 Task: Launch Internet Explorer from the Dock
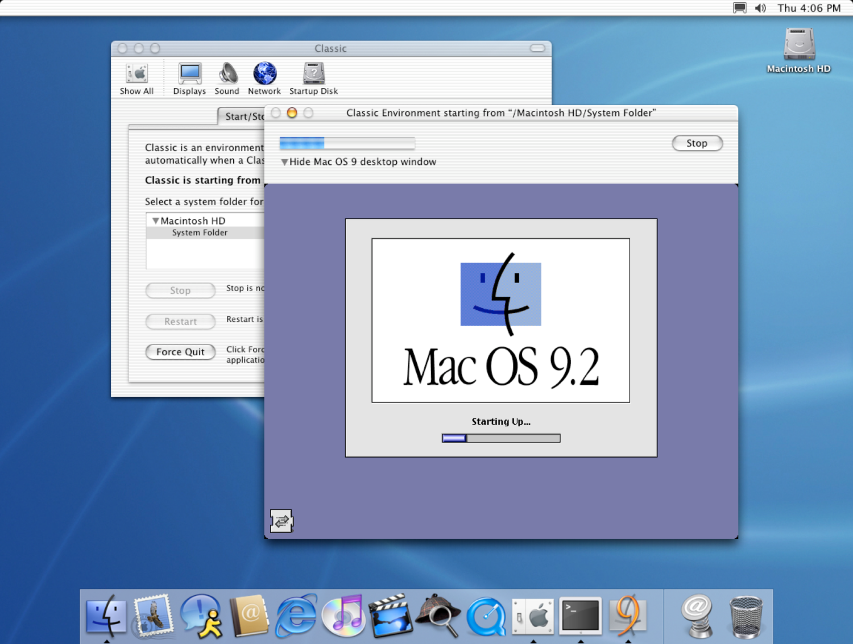tap(296, 616)
